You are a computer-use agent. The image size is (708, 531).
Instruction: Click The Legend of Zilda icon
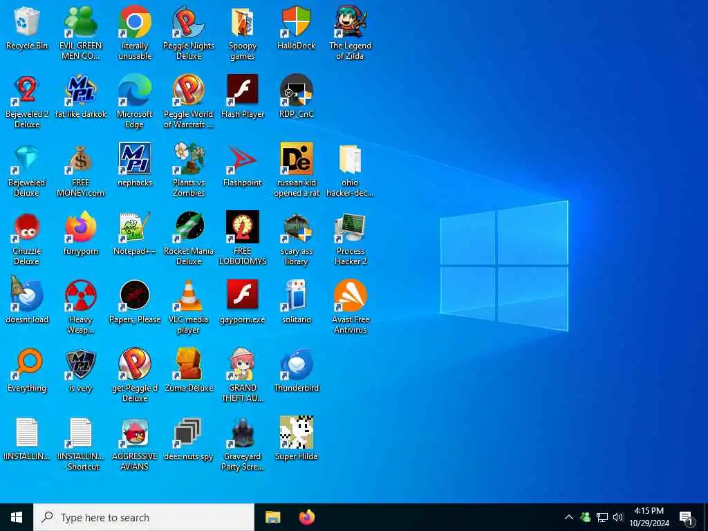[x=350, y=21]
